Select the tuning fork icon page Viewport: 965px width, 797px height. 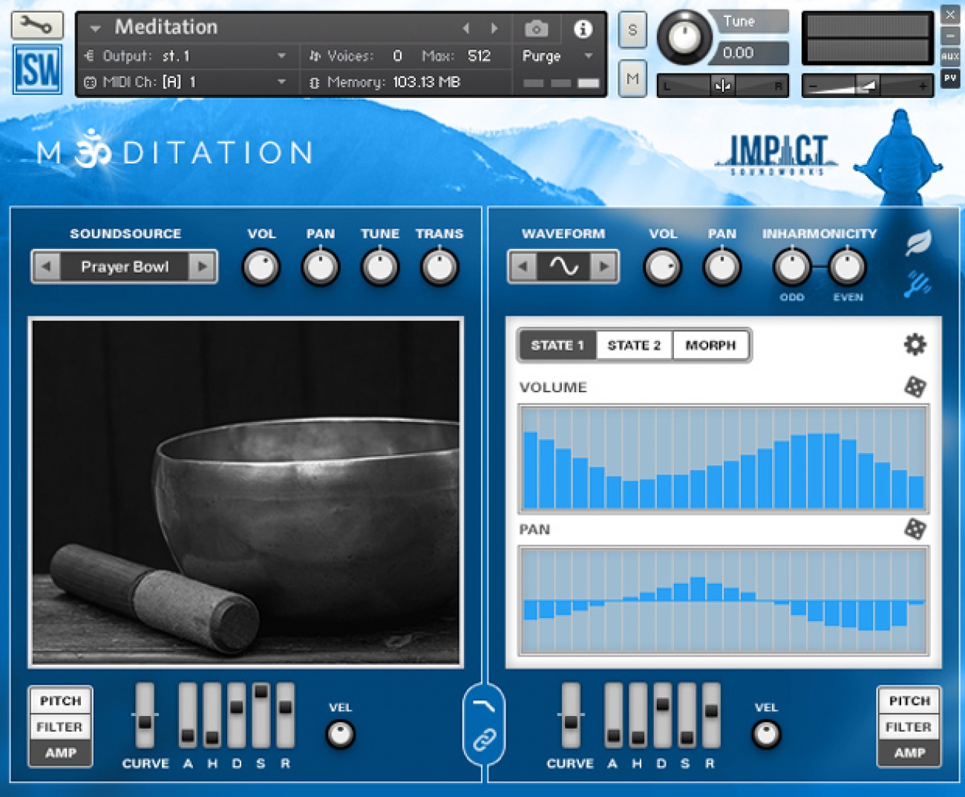917,284
